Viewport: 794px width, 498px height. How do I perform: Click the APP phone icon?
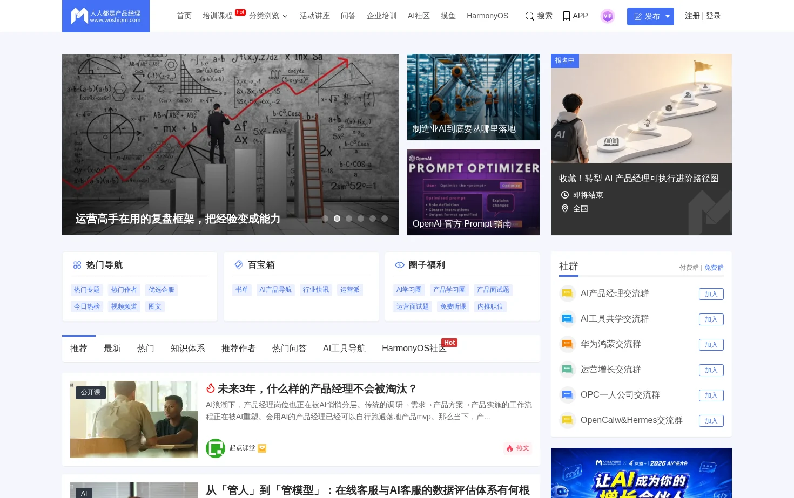point(567,16)
